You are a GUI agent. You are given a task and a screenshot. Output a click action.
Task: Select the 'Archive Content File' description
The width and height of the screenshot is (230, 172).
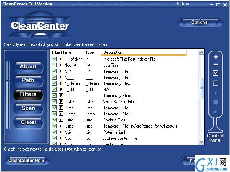pyautogui.click(x=120, y=138)
